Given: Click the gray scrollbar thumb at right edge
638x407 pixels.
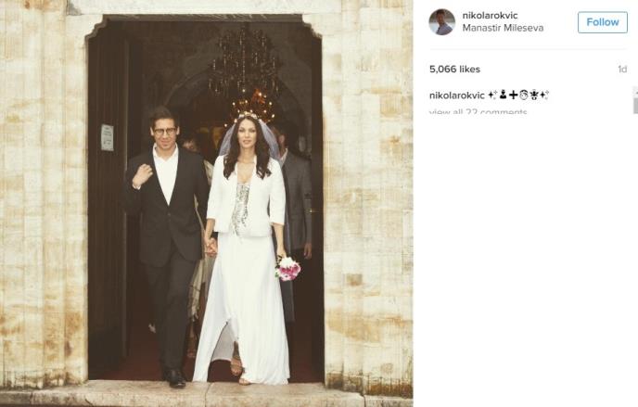Looking at the screenshot, I should click(635, 100).
